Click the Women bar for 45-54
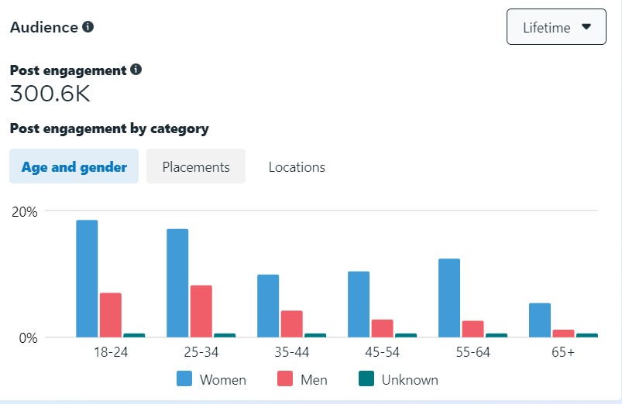 click(359, 304)
